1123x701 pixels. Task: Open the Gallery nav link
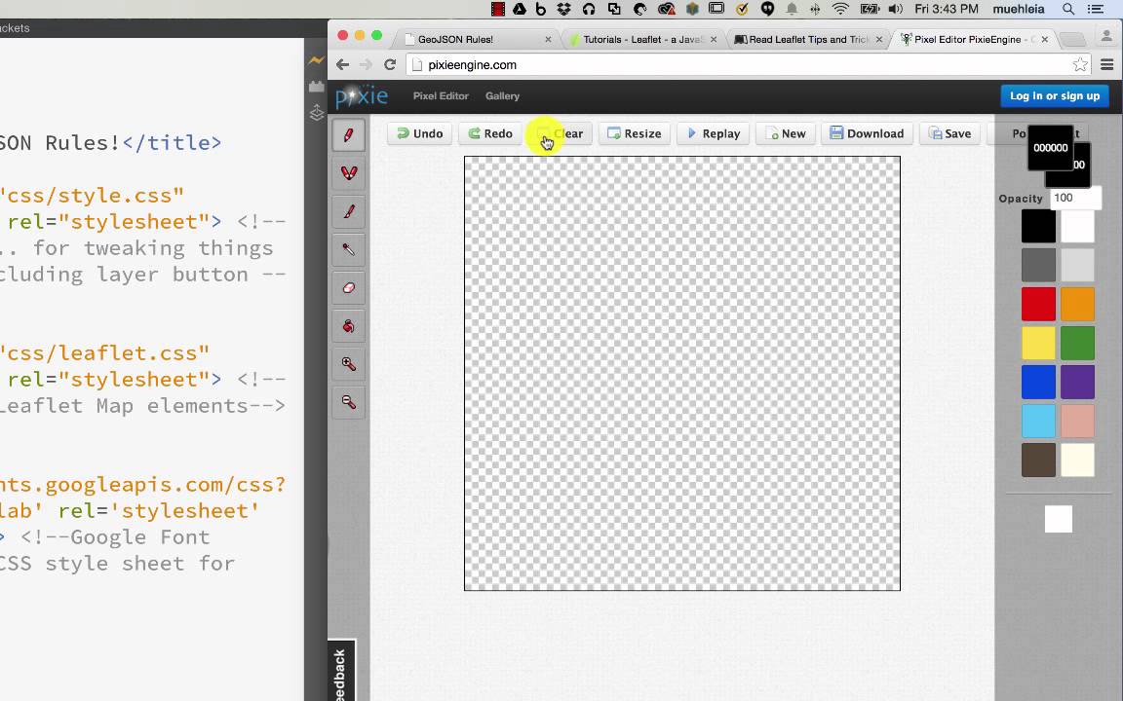502,95
